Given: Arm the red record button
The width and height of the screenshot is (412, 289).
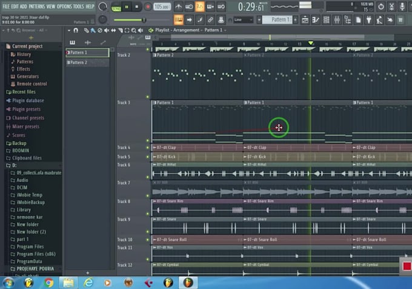Looking at the screenshot, I should tap(148, 7).
